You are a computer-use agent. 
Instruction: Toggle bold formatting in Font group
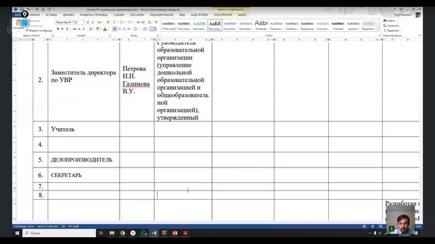click(x=58, y=29)
